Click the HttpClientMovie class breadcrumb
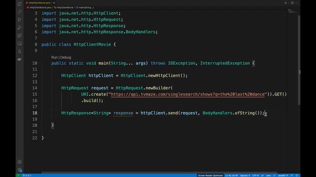 pos(65,7)
